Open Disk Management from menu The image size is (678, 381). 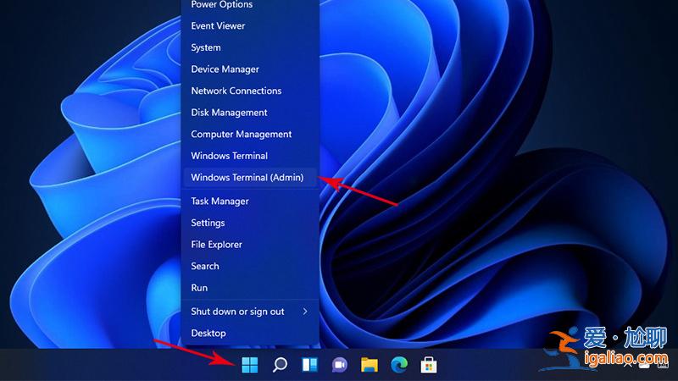click(x=250, y=113)
